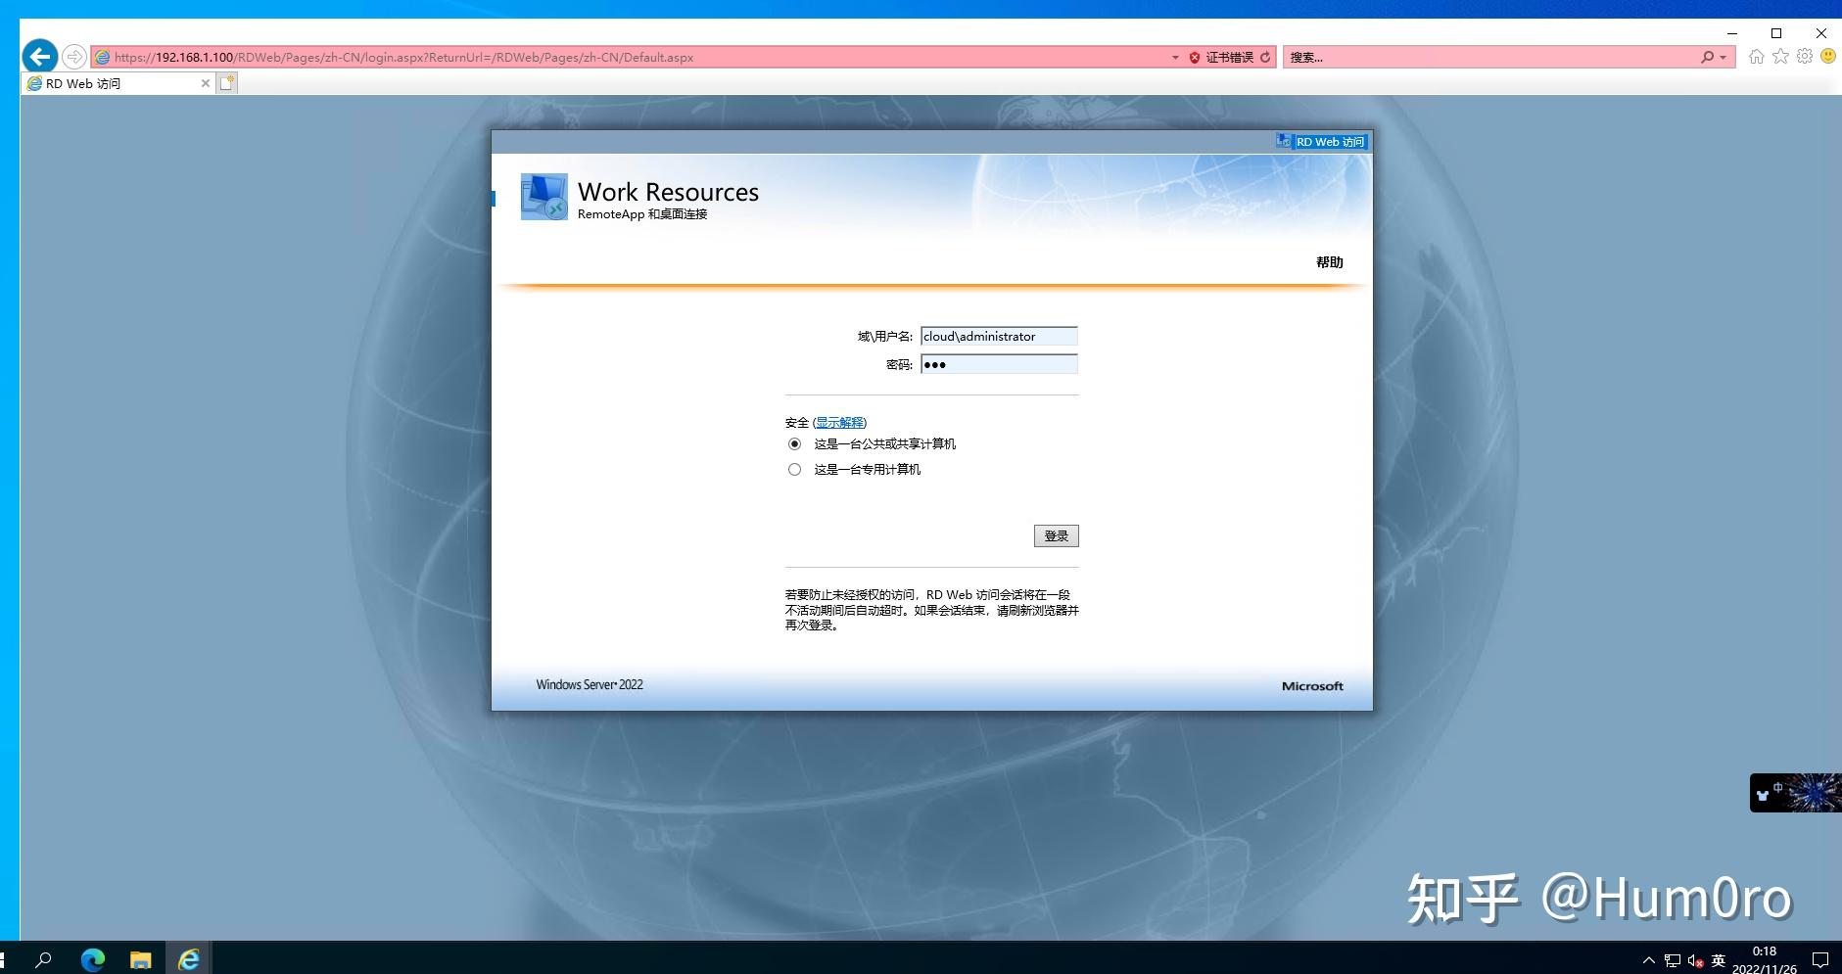The height and width of the screenshot is (974, 1842).
Task: Open the 显示解释 security explanation link
Action: click(x=840, y=422)
